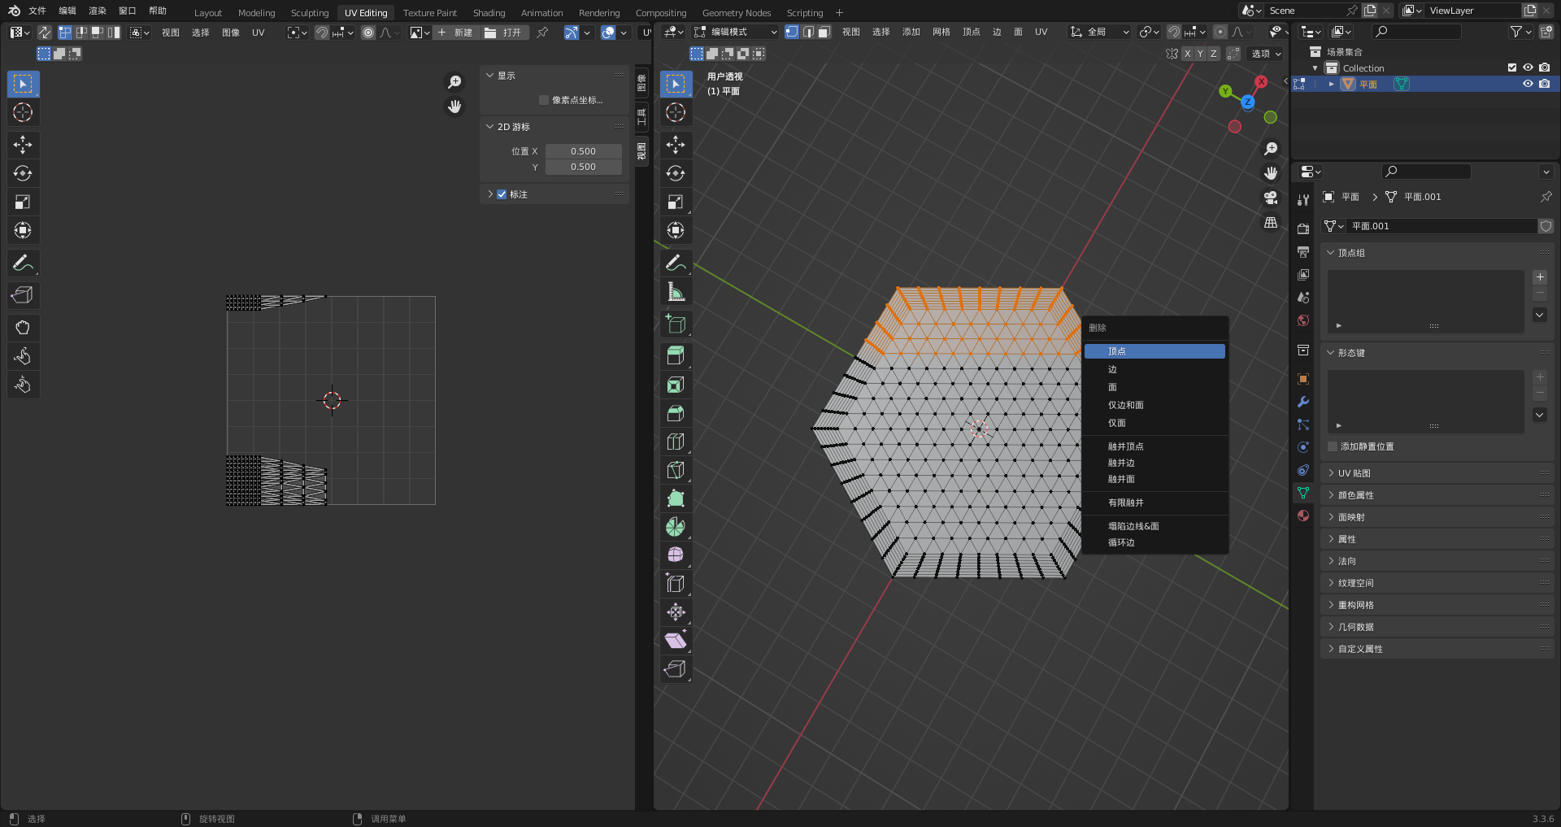Click the red X axis gizmo ball
Image resolution: width=1561 pixels, height=827 pixels.
tap(1261, 81)
